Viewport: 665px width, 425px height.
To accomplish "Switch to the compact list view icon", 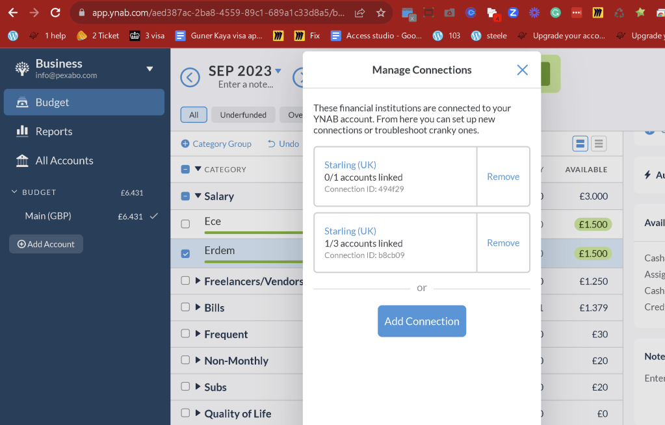I will [x=599, y=144].
